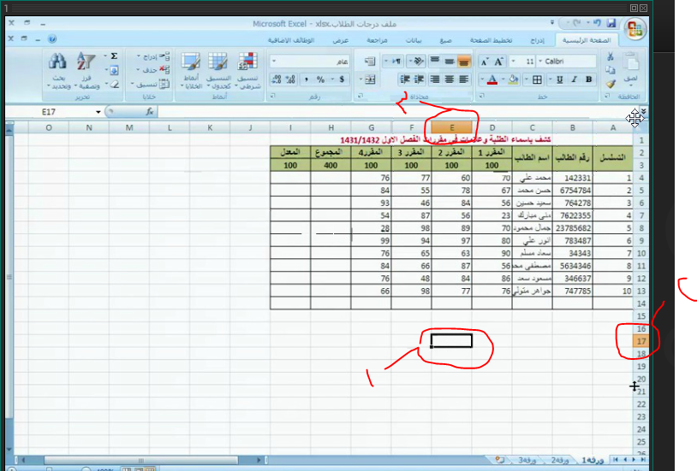Open the Office button menu
Image resolution: width=697 pixels, height=471 pixels.
click(x=635, y=29)
